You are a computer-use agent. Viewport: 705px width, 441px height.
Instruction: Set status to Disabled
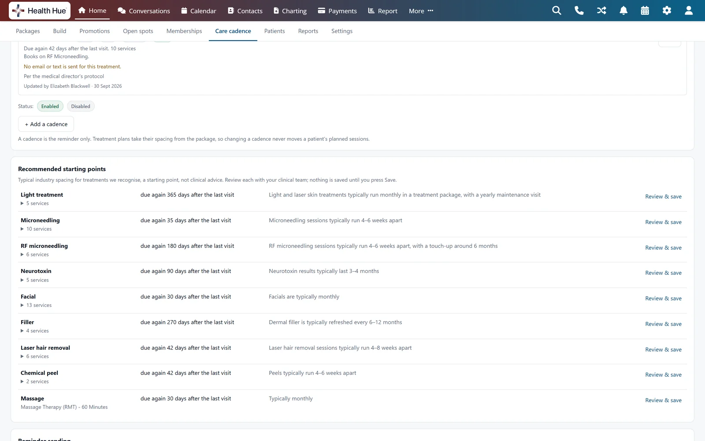click(x=81, y=106)
